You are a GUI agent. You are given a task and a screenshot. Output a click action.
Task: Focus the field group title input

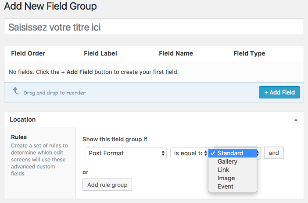[x=154, y=27]
